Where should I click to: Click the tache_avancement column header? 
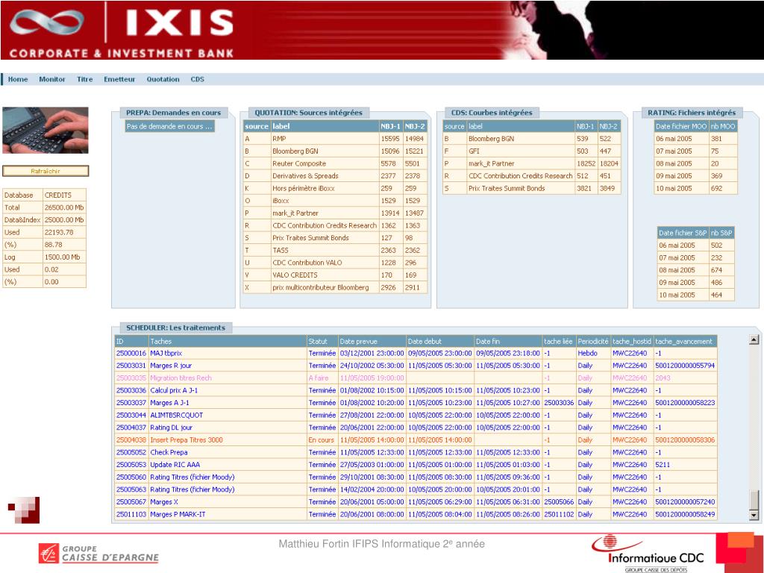[x=685, y=342]
